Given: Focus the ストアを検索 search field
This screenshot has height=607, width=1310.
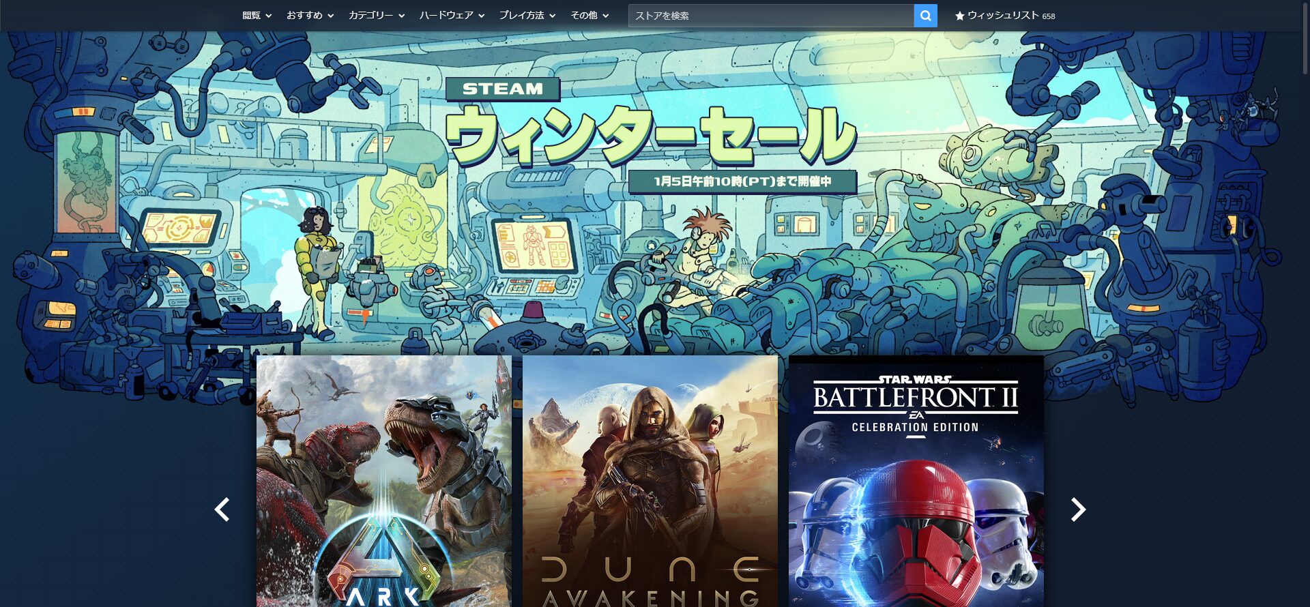Looking at the screenshot, I should [x=771, y=16].
